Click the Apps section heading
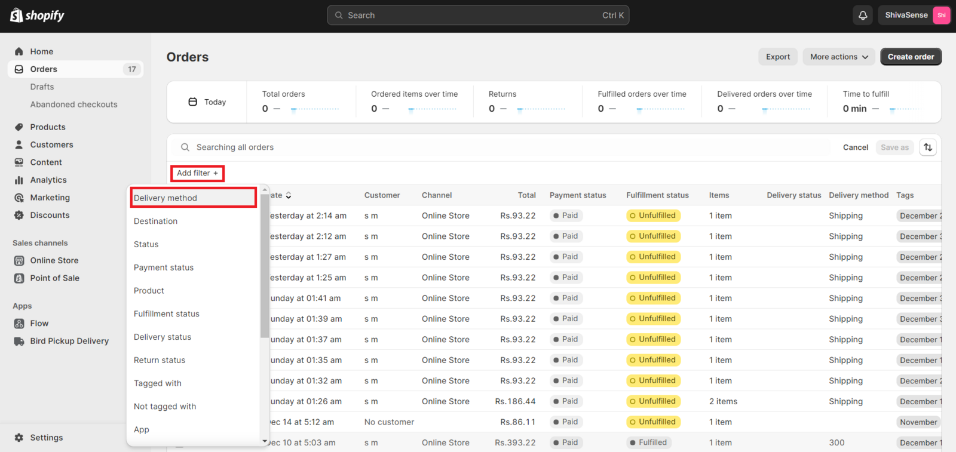Image resolution: width=956 pixels, height=452 pixels. [22, 306]
